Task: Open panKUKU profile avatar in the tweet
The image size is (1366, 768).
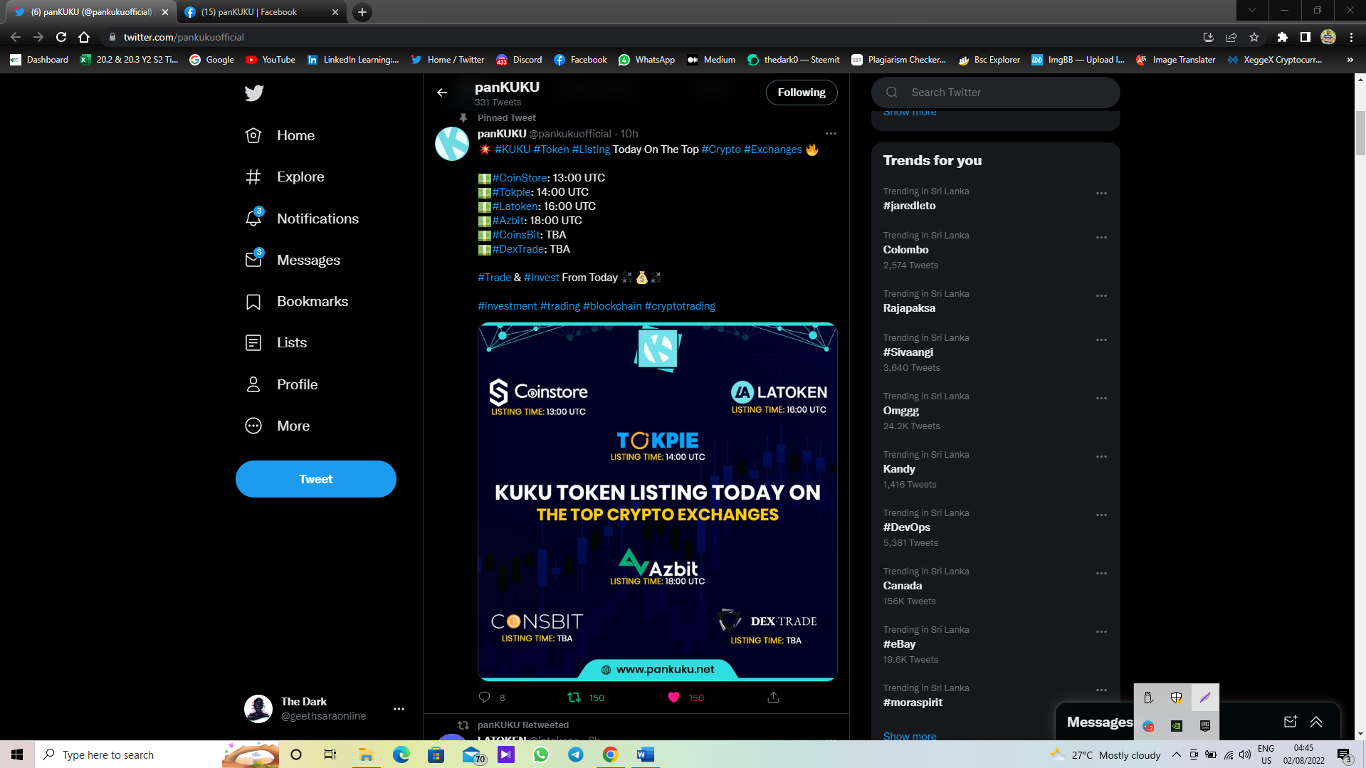Action: click(452, 144)
